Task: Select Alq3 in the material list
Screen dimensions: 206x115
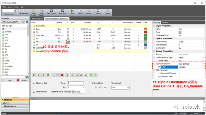Action: pyautogui.click(x=6, y=38)
